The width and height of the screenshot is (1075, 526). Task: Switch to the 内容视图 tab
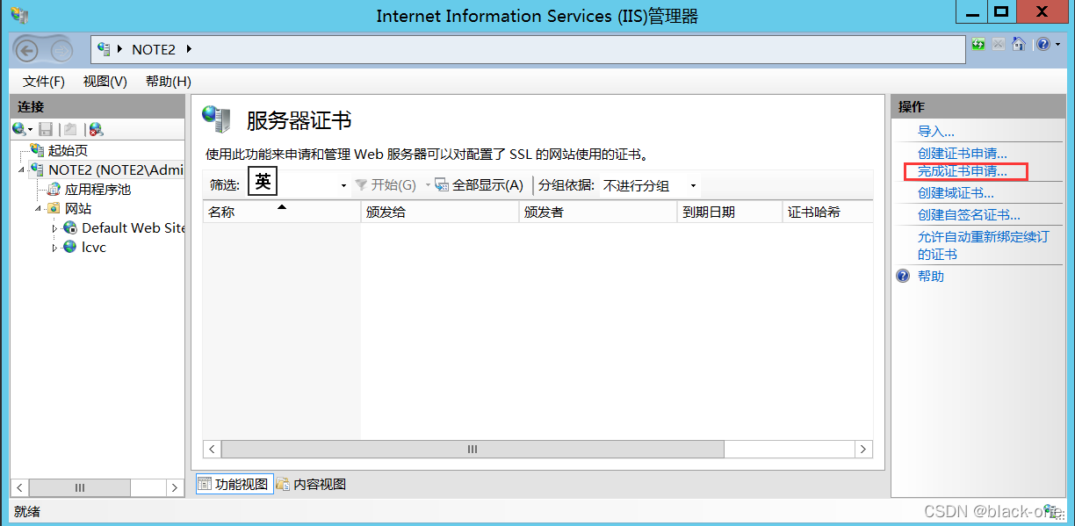click(311, 484)
